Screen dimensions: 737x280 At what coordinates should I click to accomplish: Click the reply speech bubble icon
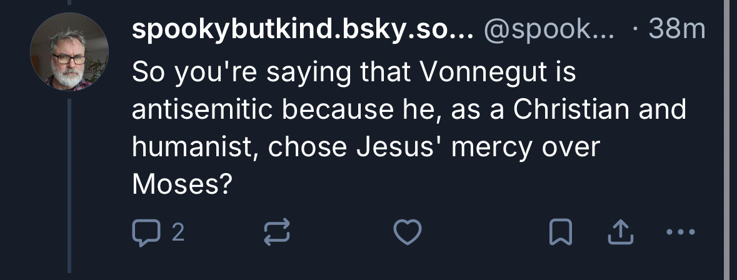145,232
